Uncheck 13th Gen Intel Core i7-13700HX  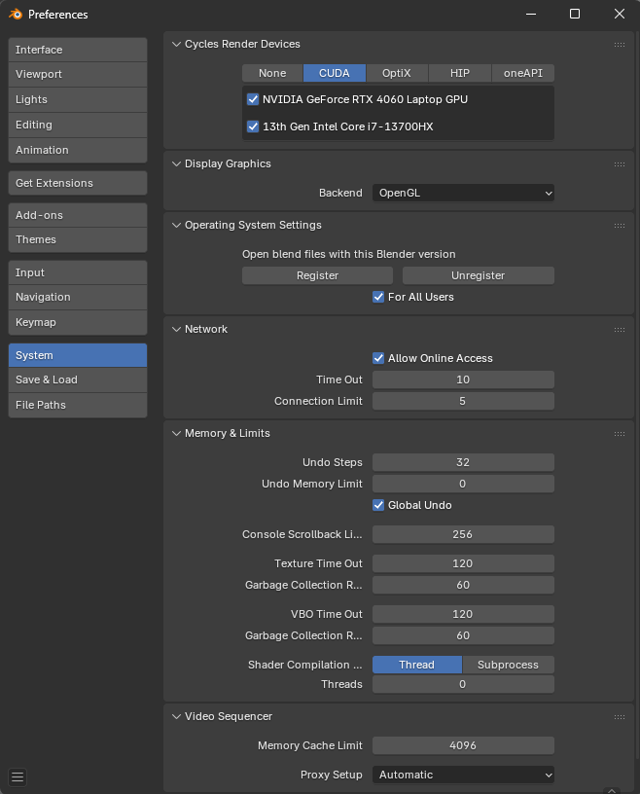point(253,126)
